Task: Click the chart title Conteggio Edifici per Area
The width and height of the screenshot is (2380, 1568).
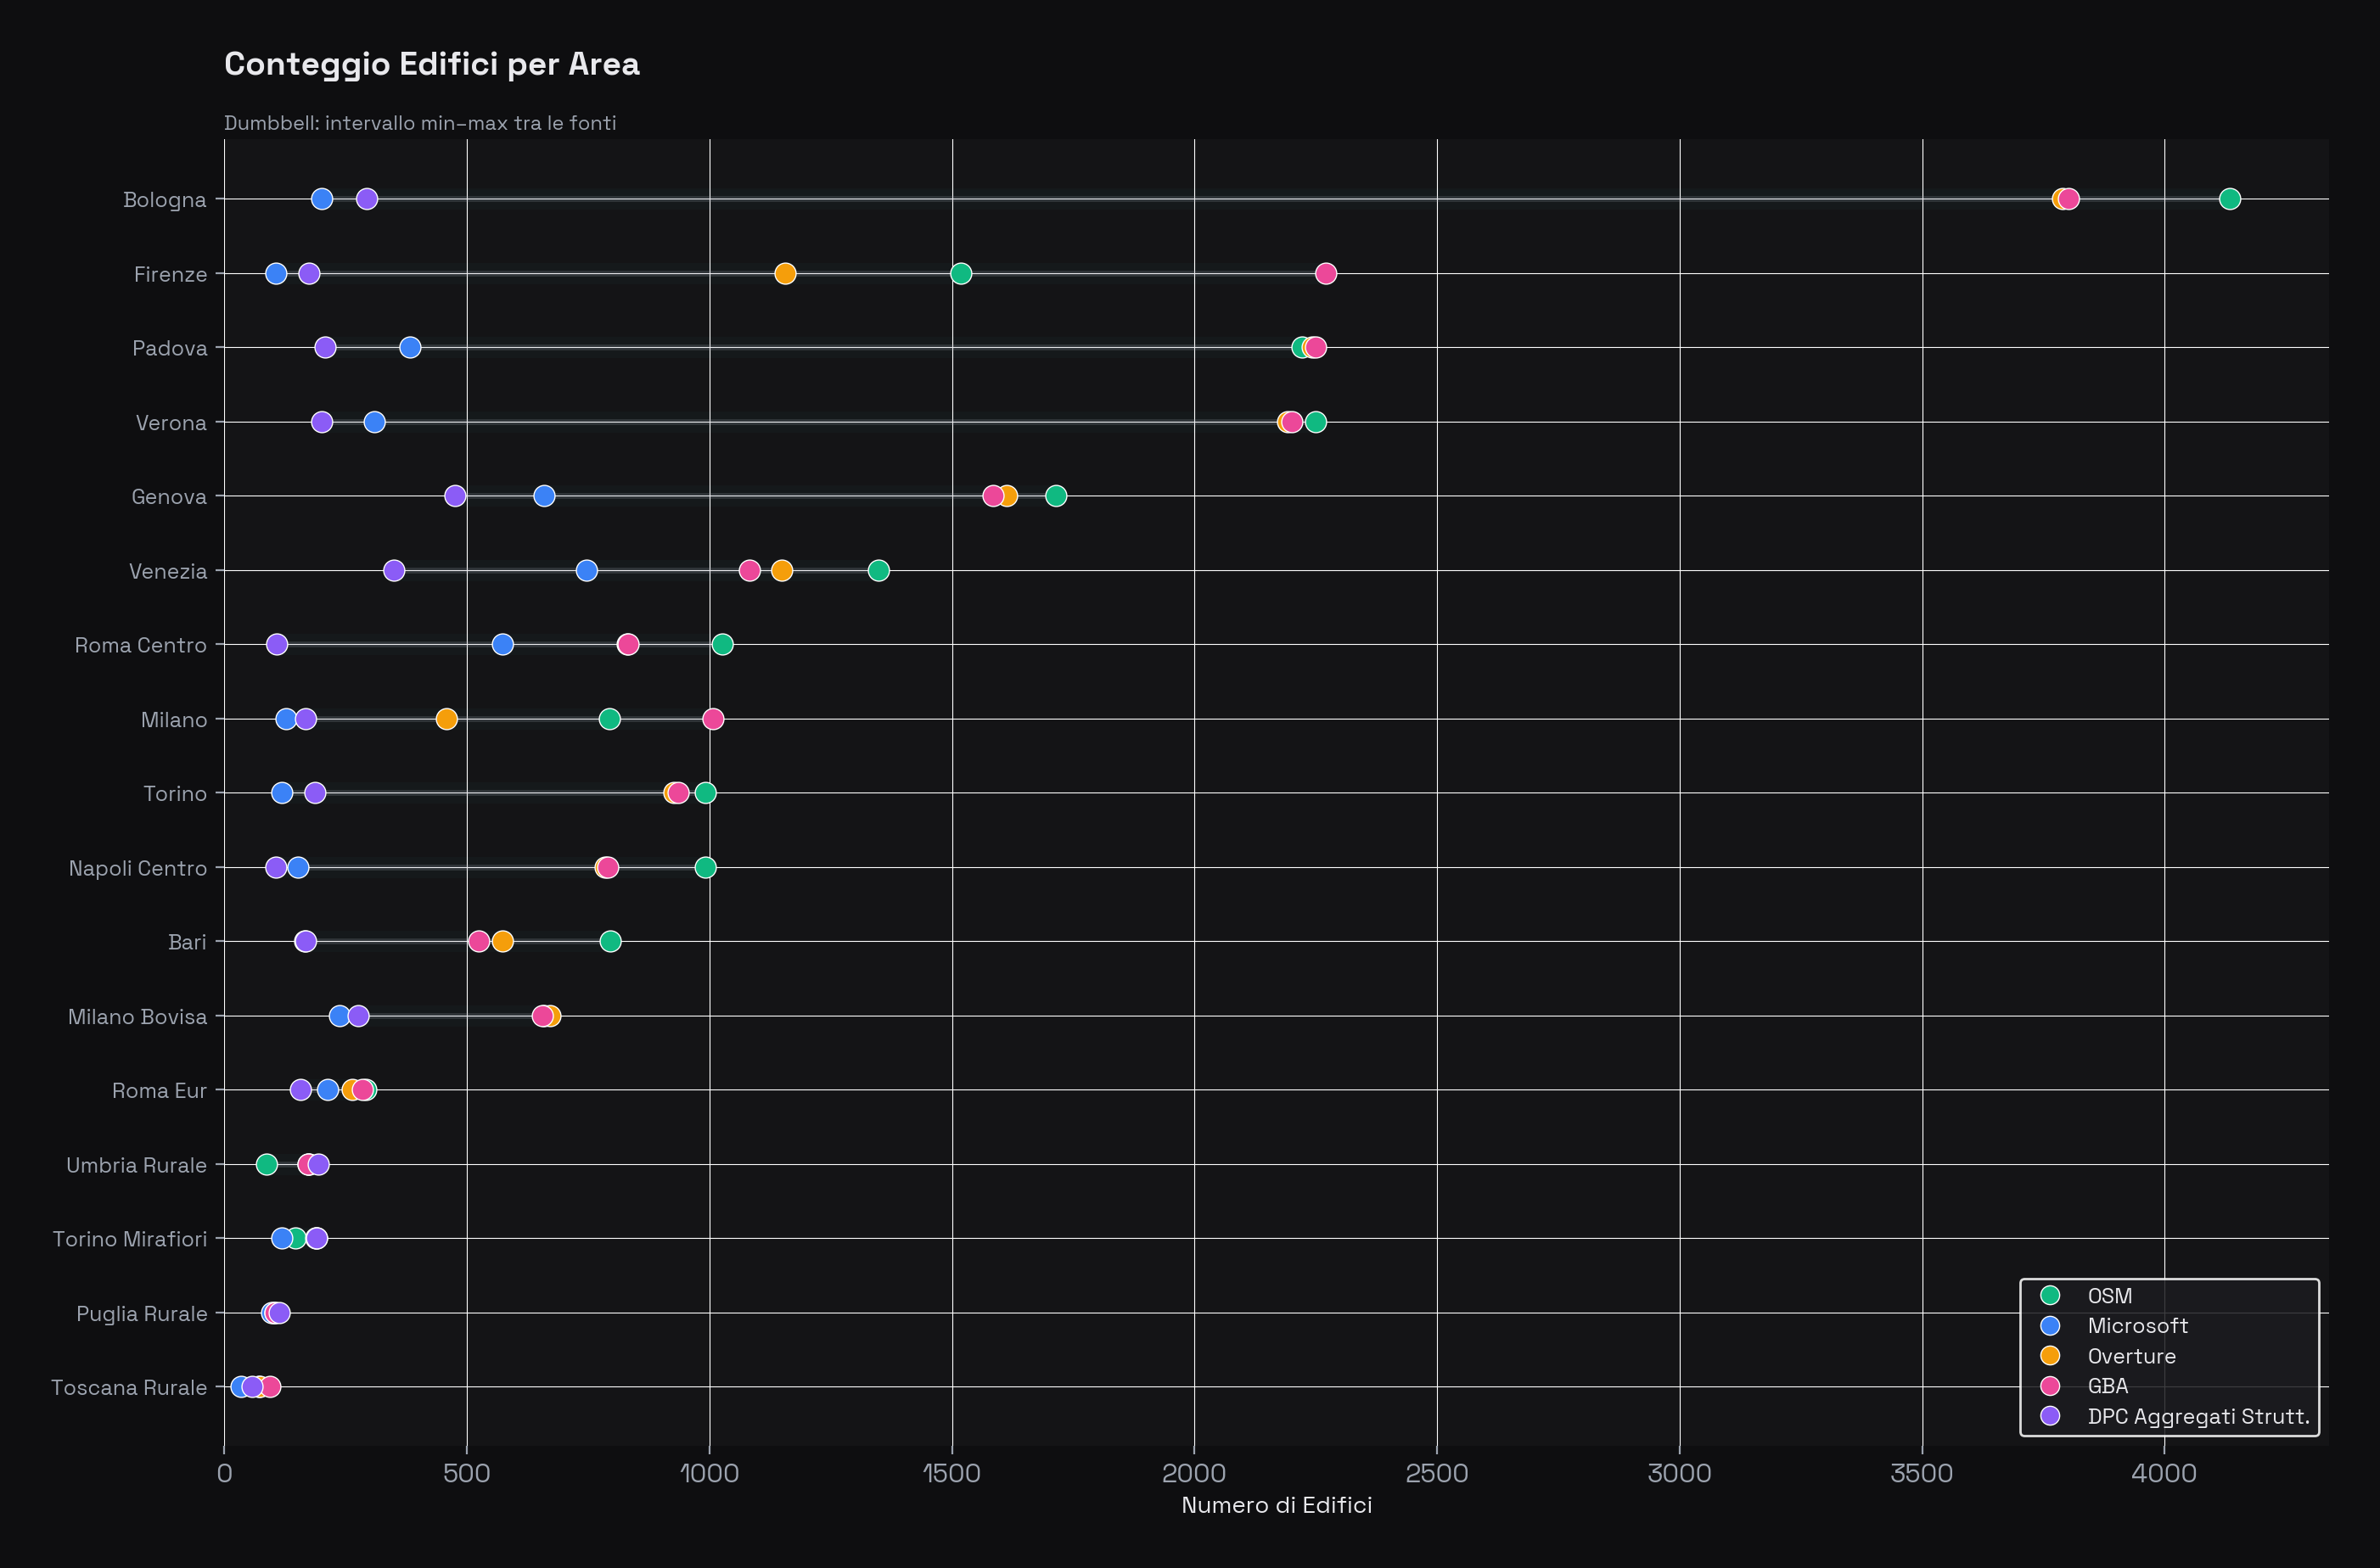Action: [x=431, y=64]
